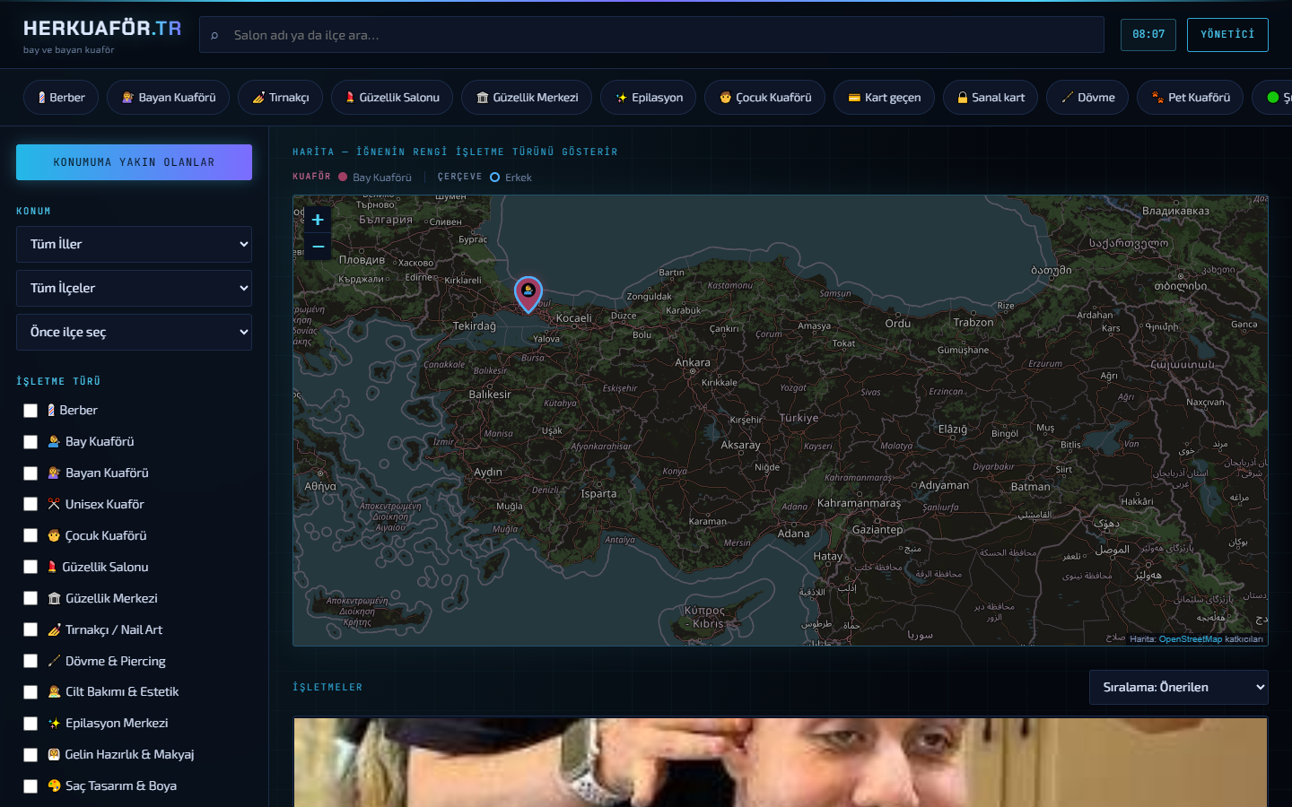This screenshot has height=807, width=1292.
Task: Choose the Dövme top chip
Action: [1087, 97]
